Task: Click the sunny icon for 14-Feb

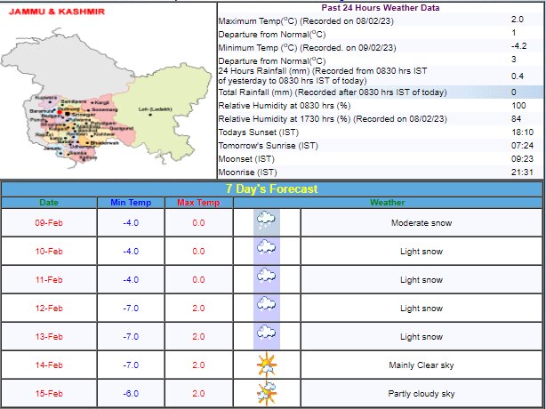Action: [267, 365]
